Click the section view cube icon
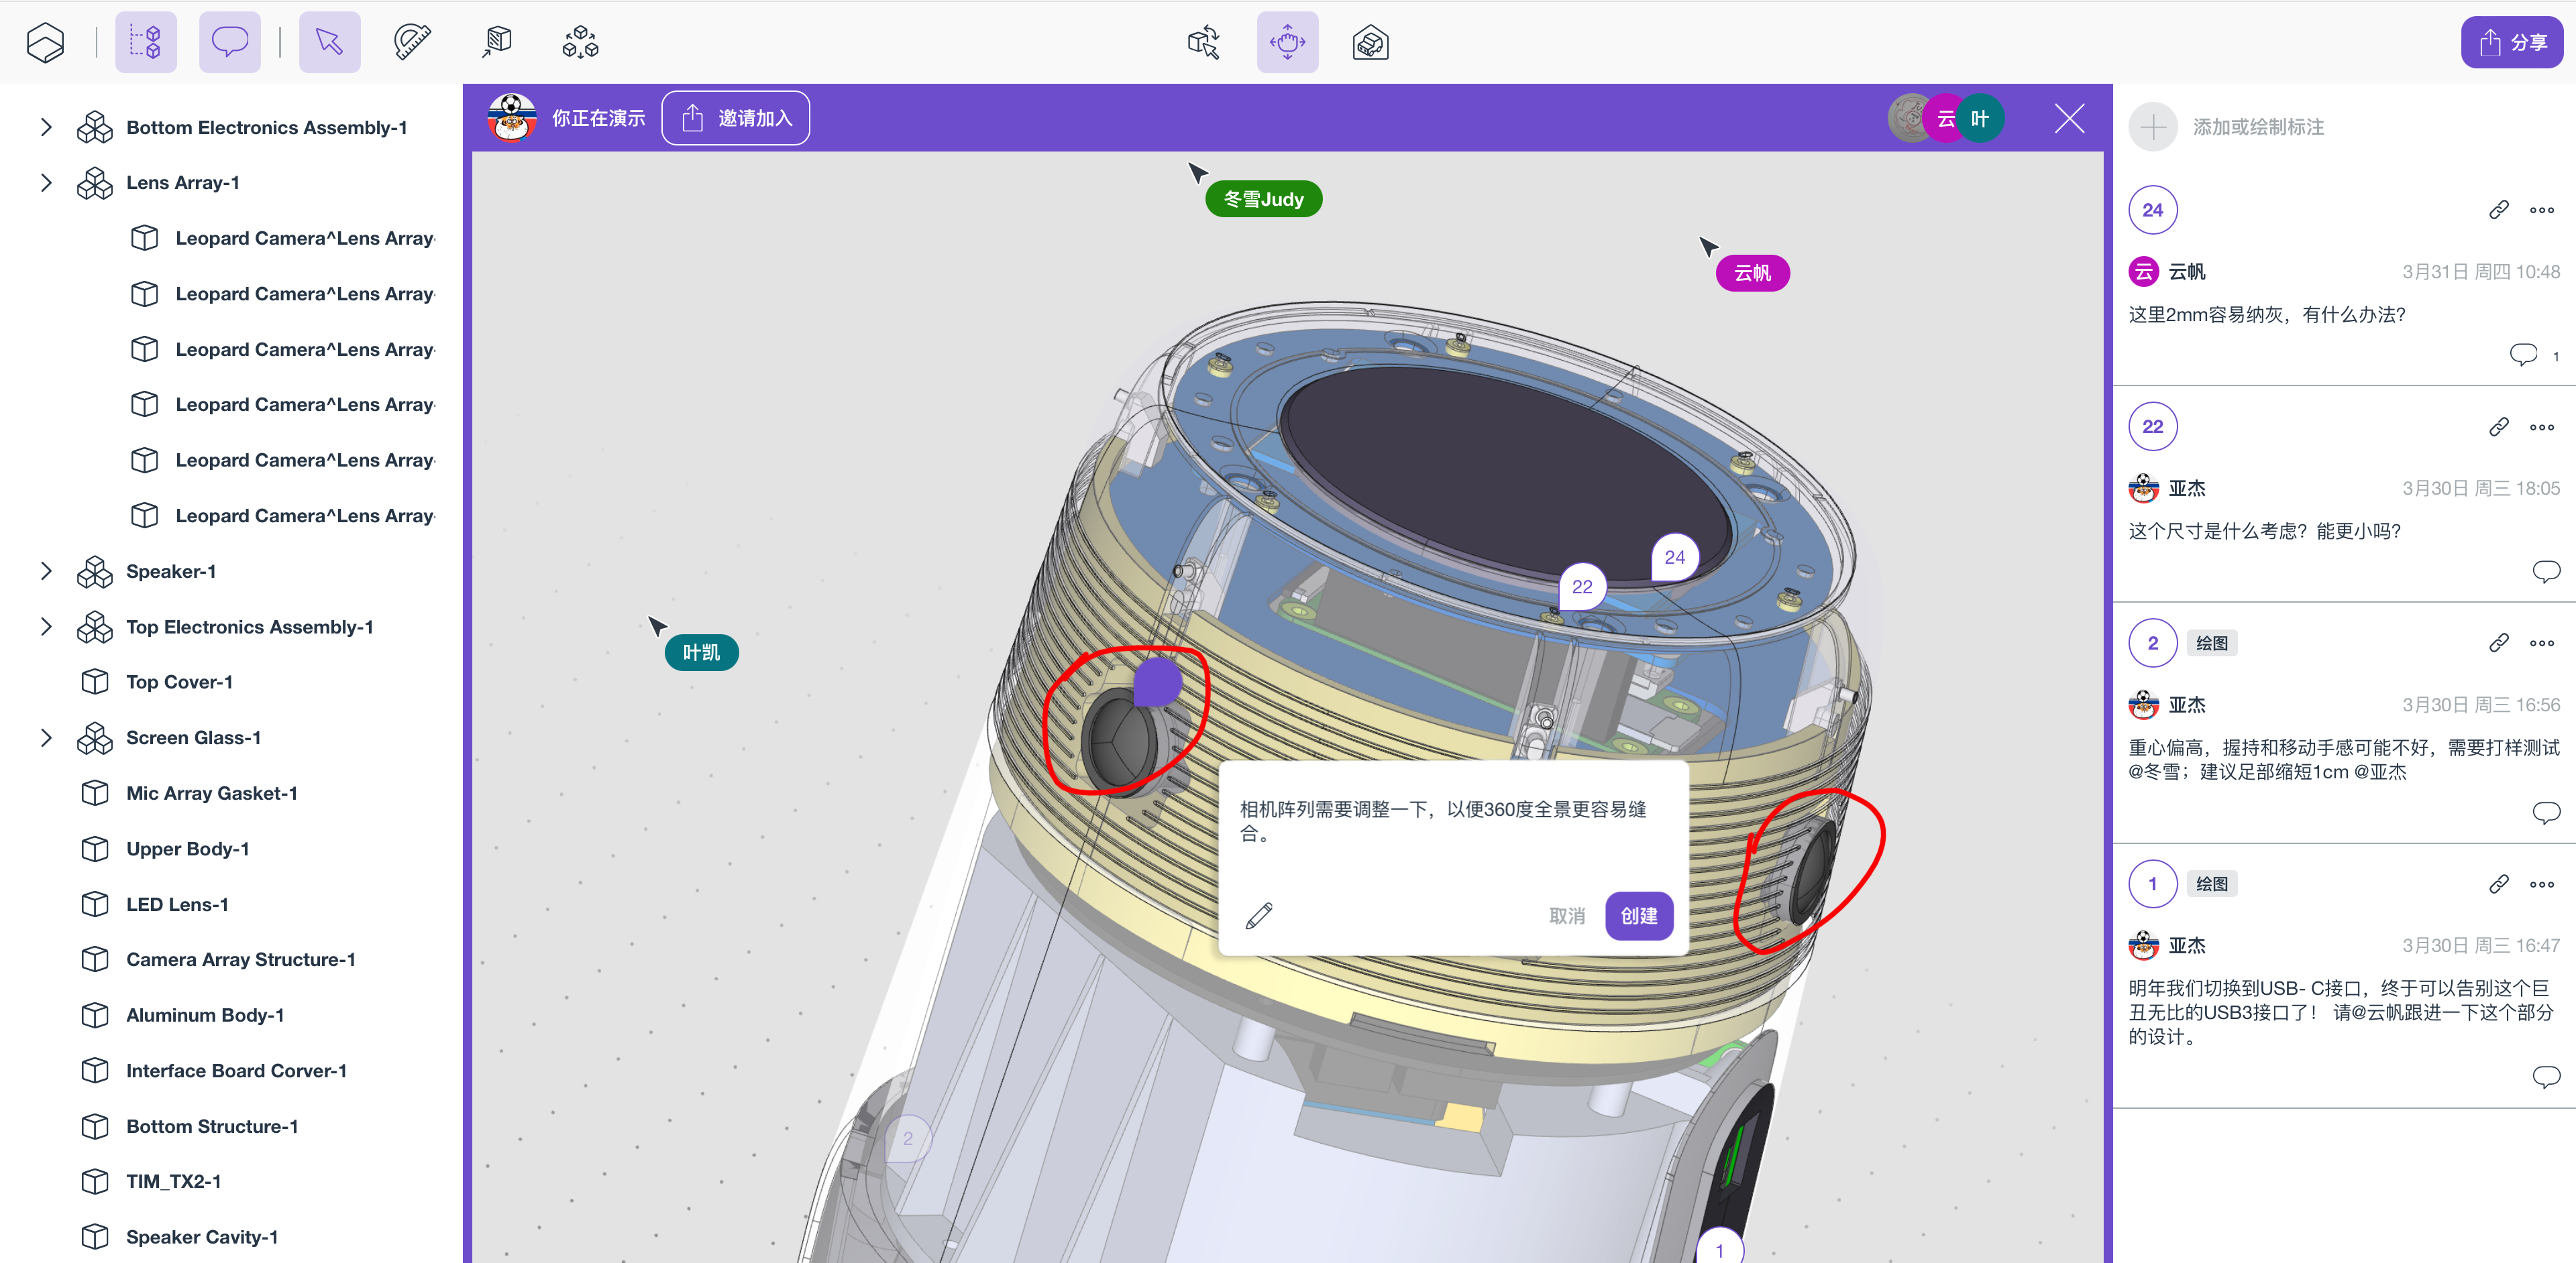 pos(497,42)
